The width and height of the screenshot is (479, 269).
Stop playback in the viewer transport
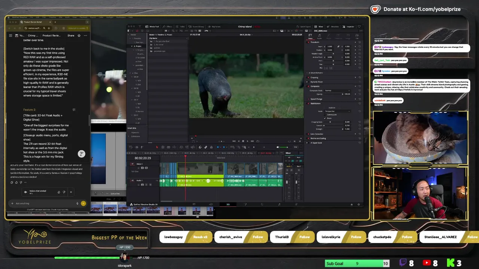tap(243, 141)
